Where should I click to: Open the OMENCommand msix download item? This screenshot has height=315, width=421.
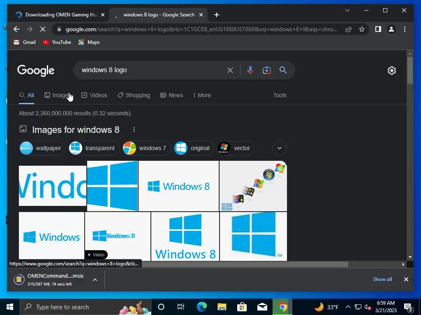[x=50, y=279]
